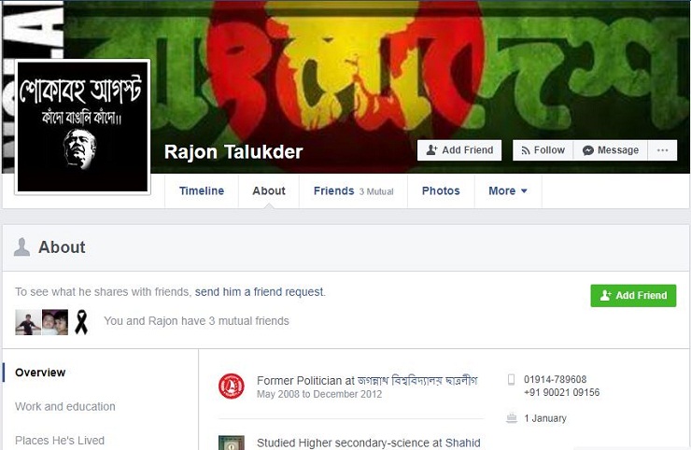The height and width of the screenshot is (450, 691).
Task: Click the profile picture with Bengali text
Action: (82, 126)
